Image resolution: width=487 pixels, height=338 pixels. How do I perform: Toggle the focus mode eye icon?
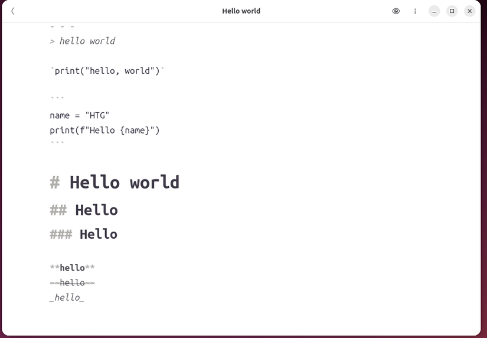[396, 11]
